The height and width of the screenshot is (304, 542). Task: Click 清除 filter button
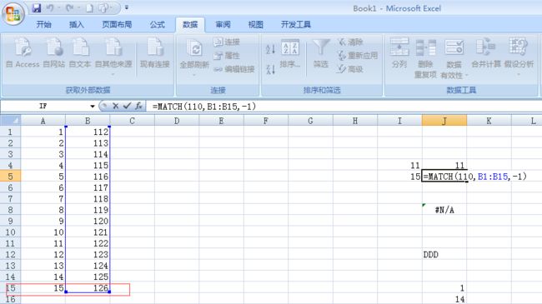pos(350,42)
